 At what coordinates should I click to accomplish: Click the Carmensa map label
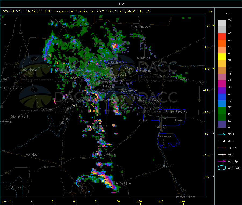click(165, 136)
